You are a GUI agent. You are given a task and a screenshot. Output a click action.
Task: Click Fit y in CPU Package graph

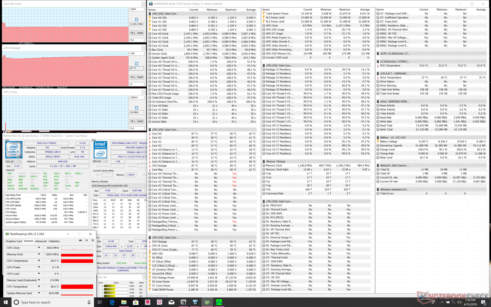point(133,77)
